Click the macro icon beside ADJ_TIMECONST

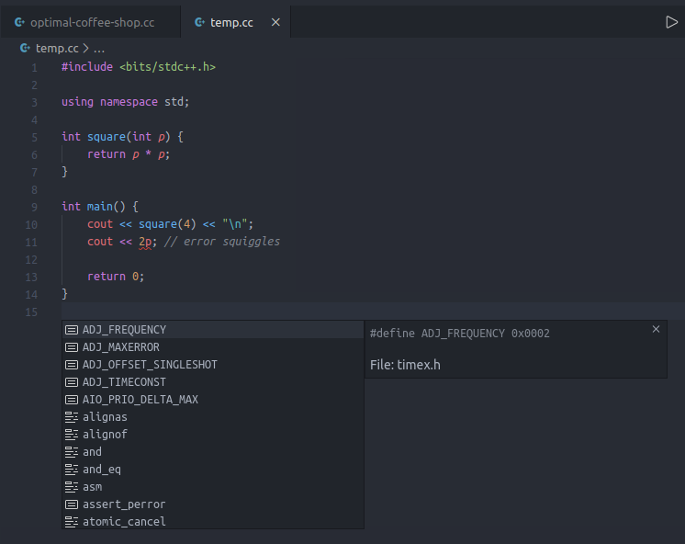(x=72, y=382)
